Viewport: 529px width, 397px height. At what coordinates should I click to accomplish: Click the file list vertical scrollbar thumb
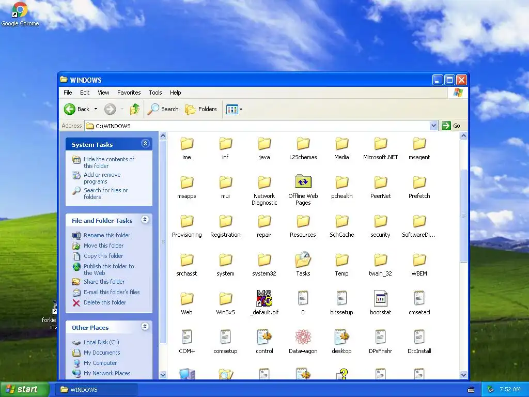463,215
